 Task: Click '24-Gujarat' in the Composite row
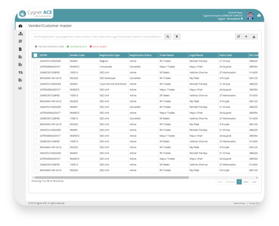point(225,67)
